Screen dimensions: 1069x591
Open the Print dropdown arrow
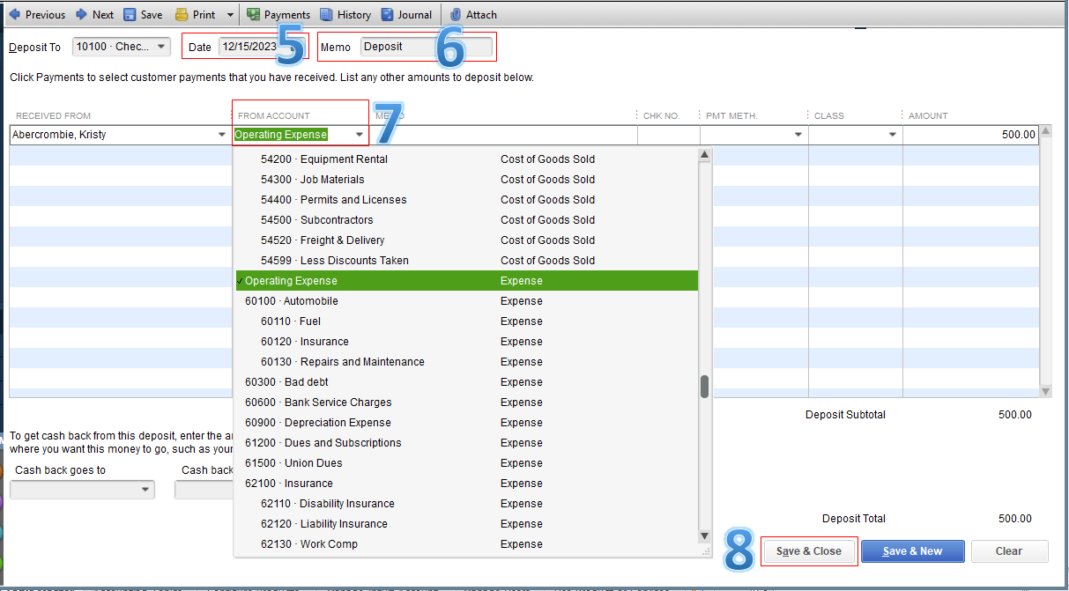[x=229, y=14]
